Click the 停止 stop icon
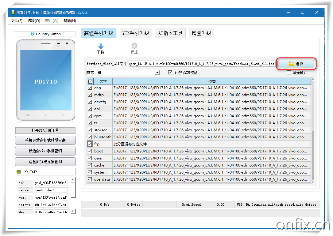The width and height of the screenshot is (333, 236). pyautogui.click(x=134, y=46)
